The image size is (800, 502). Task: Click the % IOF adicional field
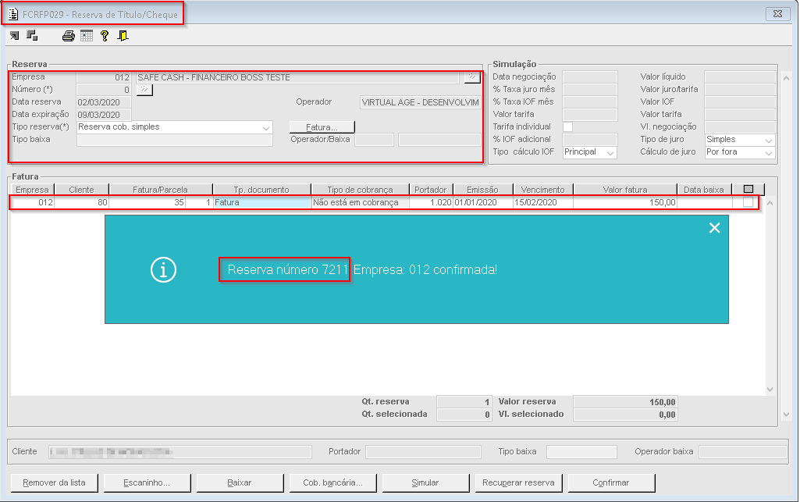pos(590,139)
